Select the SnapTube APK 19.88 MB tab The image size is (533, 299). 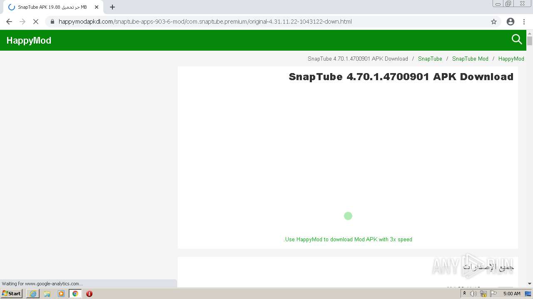click(x=52, y=7)
